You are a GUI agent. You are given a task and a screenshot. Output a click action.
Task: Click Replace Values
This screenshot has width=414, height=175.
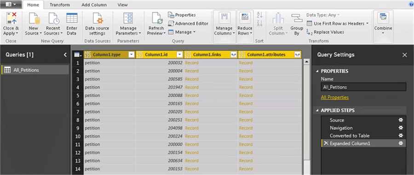tap(325, 32)
